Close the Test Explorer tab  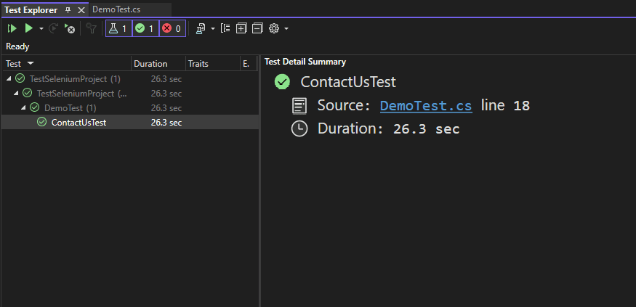[81, 10]
